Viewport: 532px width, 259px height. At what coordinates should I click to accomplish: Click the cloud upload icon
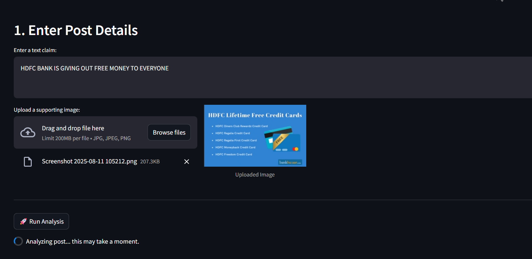pyautogui.click(x=28, y=132)
